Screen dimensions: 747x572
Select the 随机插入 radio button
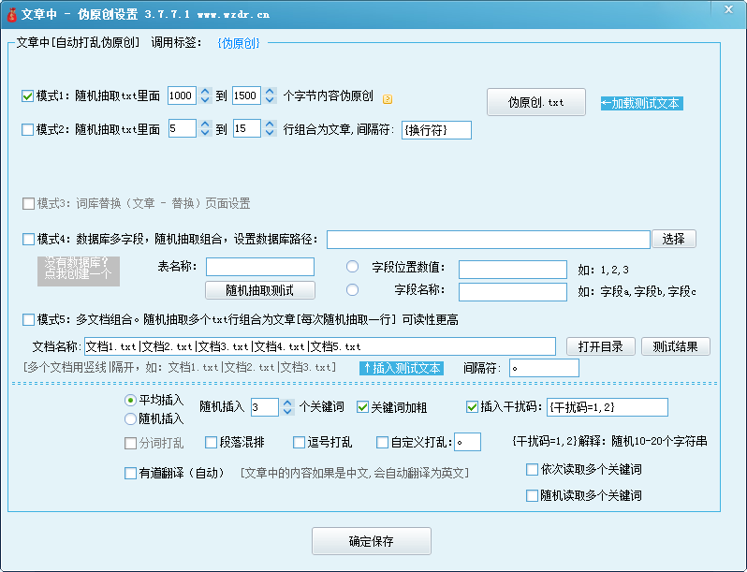click(130, 419)
